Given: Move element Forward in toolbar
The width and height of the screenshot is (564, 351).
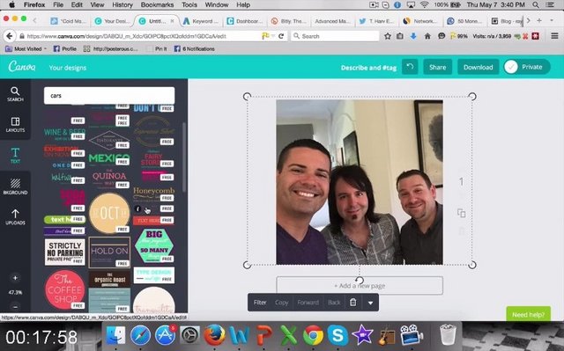Looking at the screenshot, I should pos(308,303).
